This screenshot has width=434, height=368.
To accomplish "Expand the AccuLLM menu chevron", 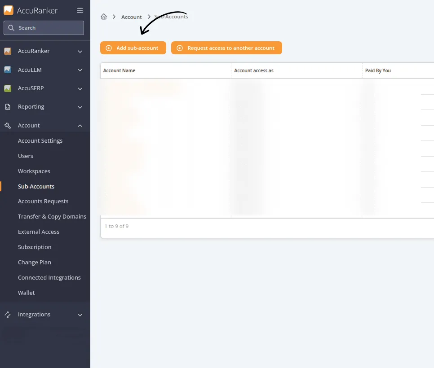I will 80,70.
